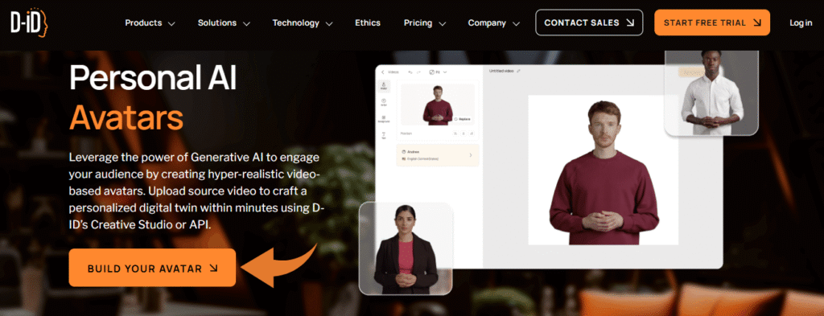Click the center position alignment icon
The height and width of the screenshot is (316, 824).
point(463,133)
